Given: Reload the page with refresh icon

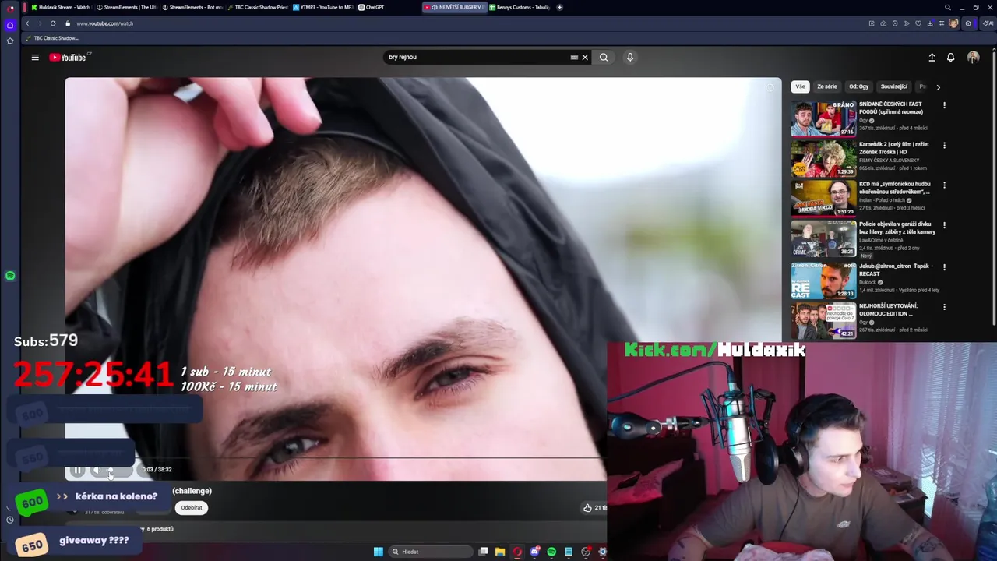Looking at the screenshot, I should [53, 23].
